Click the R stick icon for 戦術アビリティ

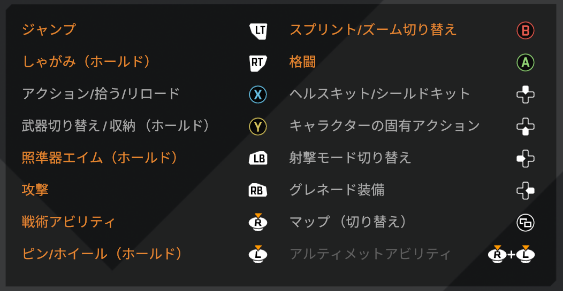[x=258, y=222]
